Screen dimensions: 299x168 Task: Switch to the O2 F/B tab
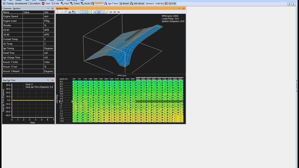coord(171,3)
